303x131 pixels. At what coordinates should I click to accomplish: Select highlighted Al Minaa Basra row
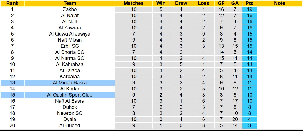[x=70, y=83]
